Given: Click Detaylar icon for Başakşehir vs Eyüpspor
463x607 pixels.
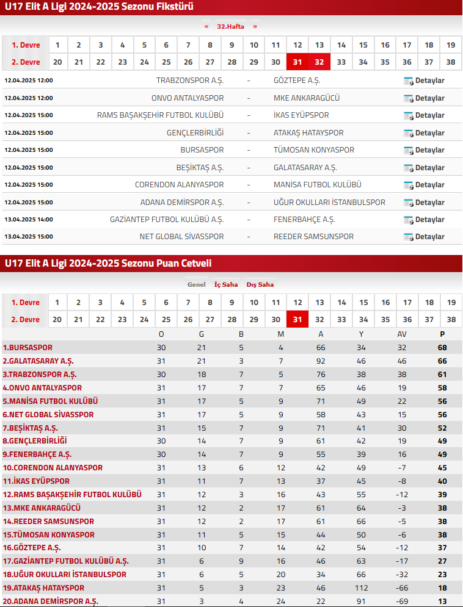Looking at the screenshot, I should point(409,115).
